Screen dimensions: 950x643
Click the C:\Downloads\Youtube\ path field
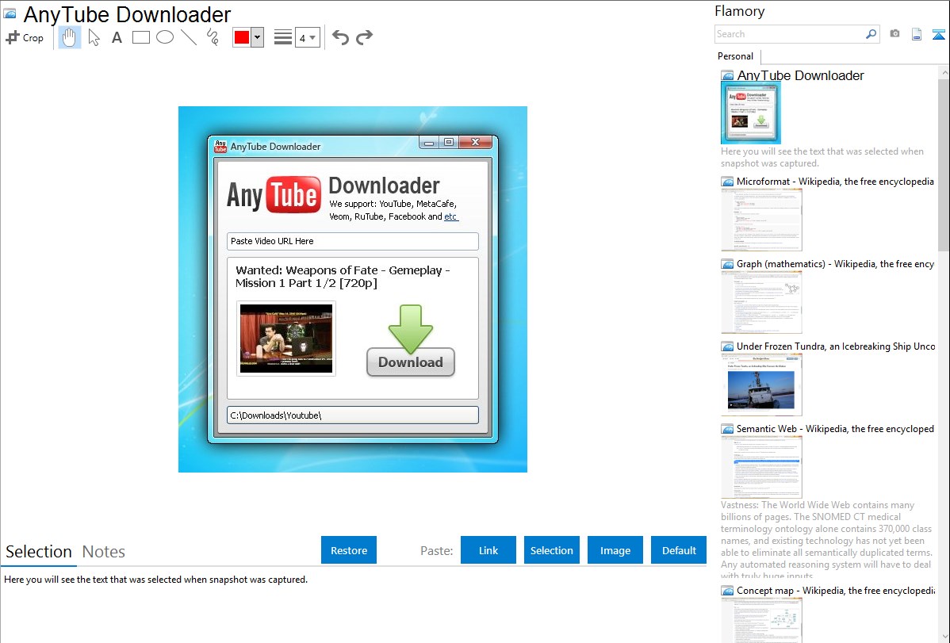pyautogui.click(x=353, y=415)
